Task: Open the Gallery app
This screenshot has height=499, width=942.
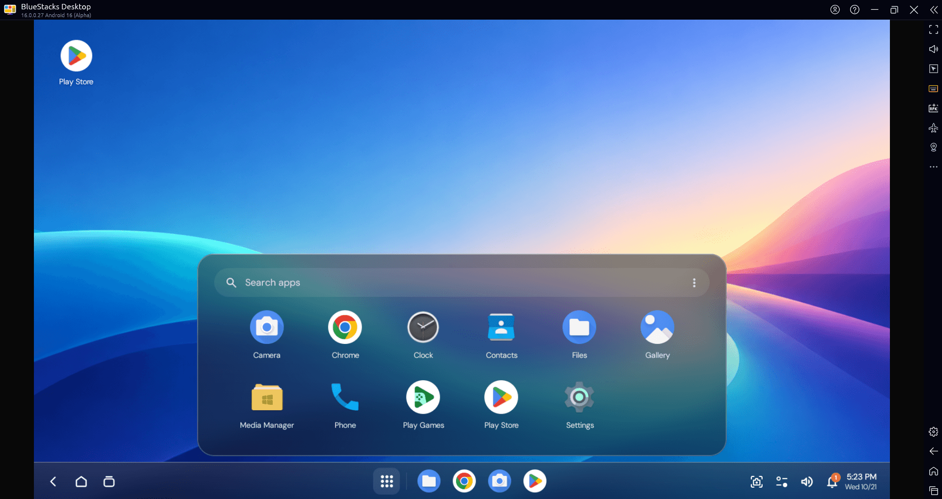Action: point(657,327)
